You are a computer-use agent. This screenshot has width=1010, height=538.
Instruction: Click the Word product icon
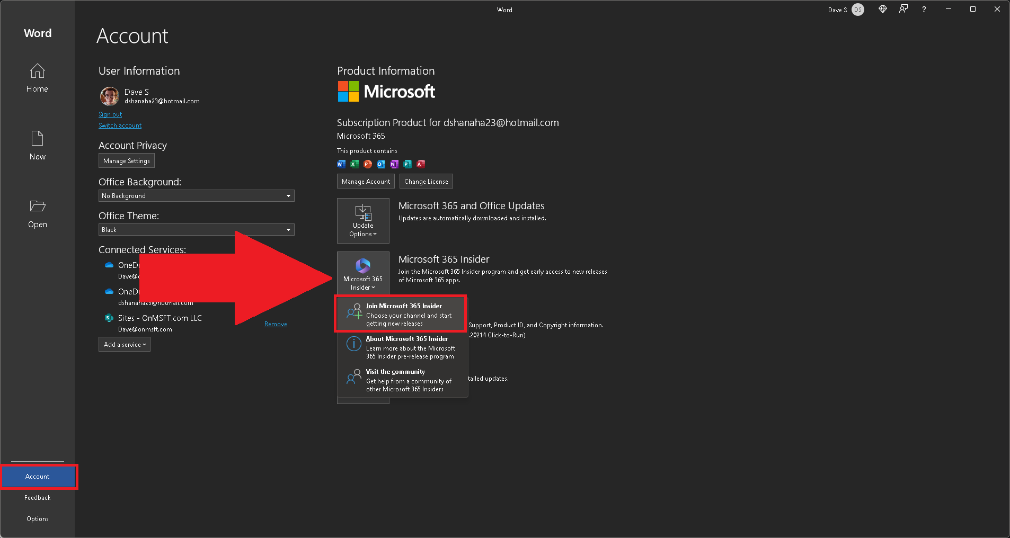341,164
